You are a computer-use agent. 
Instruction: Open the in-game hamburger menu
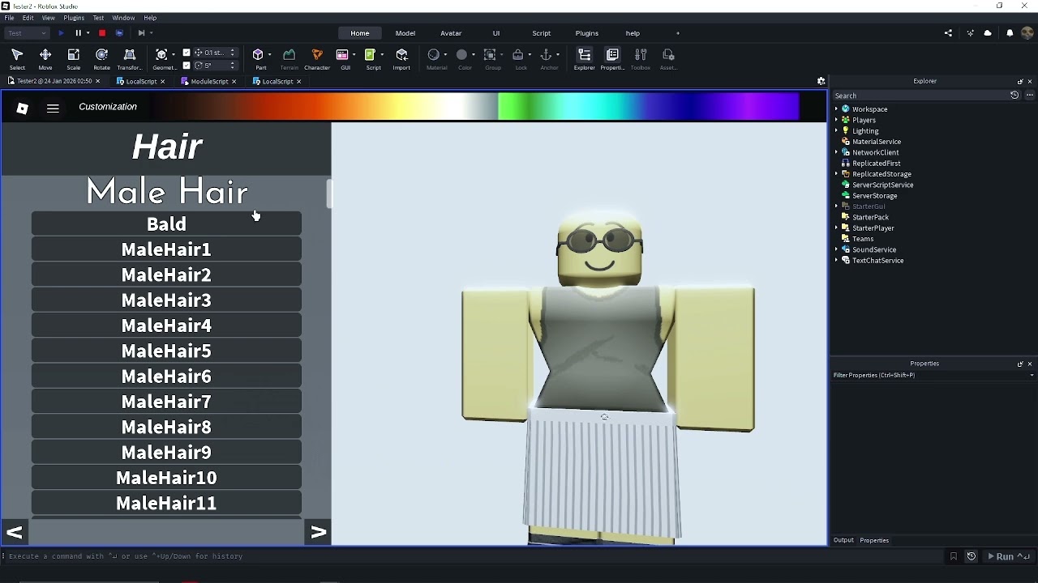(x=53, y=108)
